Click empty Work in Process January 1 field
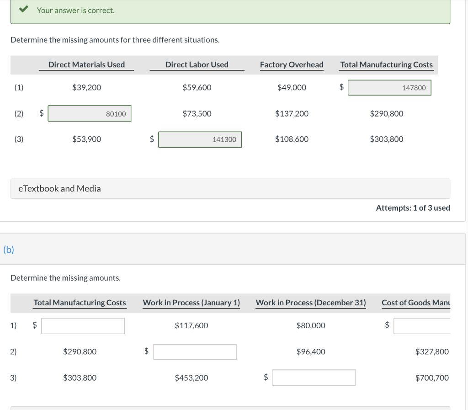 click(195, 352)
